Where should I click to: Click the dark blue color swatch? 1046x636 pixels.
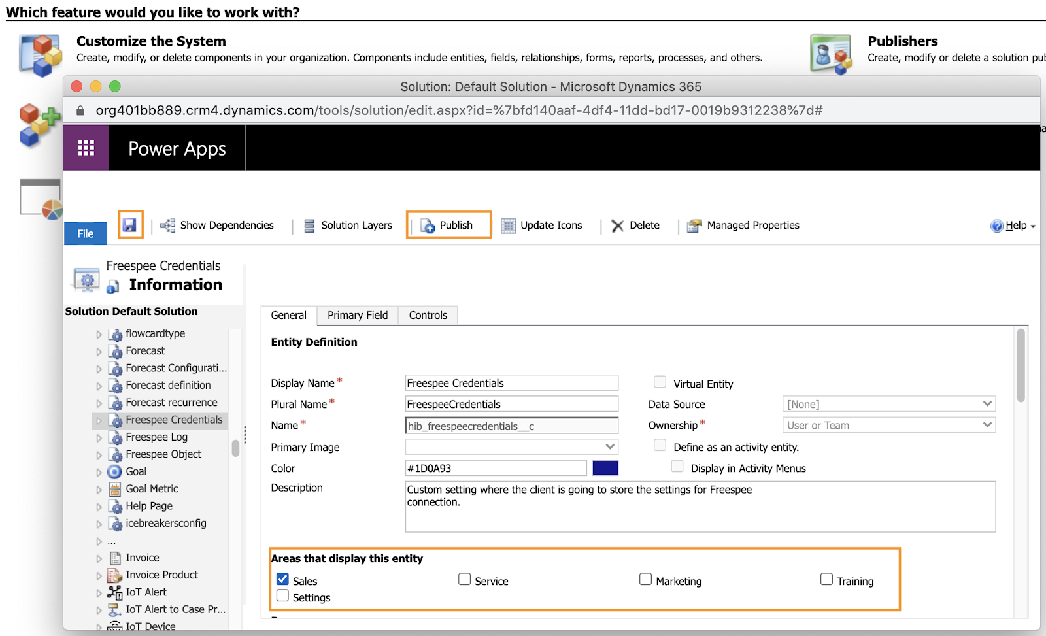(x=605, y=468)
